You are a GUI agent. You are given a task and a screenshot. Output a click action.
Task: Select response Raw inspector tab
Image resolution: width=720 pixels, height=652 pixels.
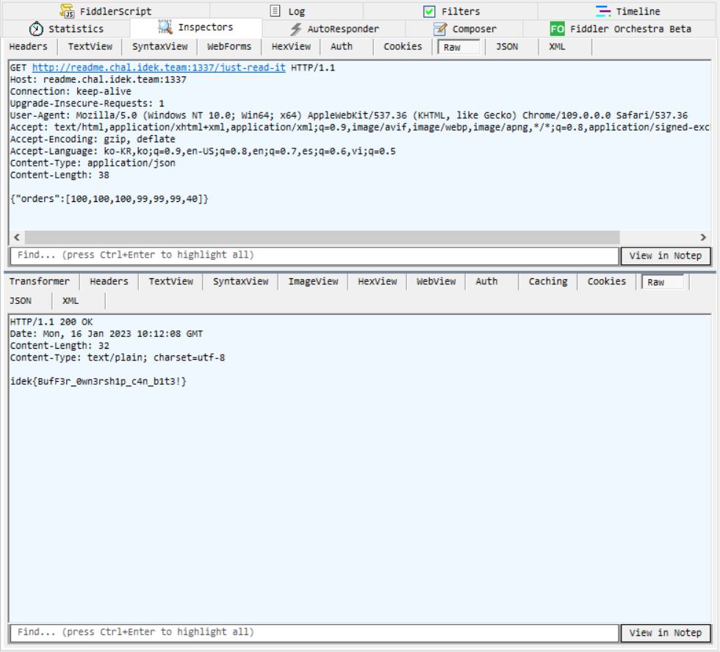(663, 282)
